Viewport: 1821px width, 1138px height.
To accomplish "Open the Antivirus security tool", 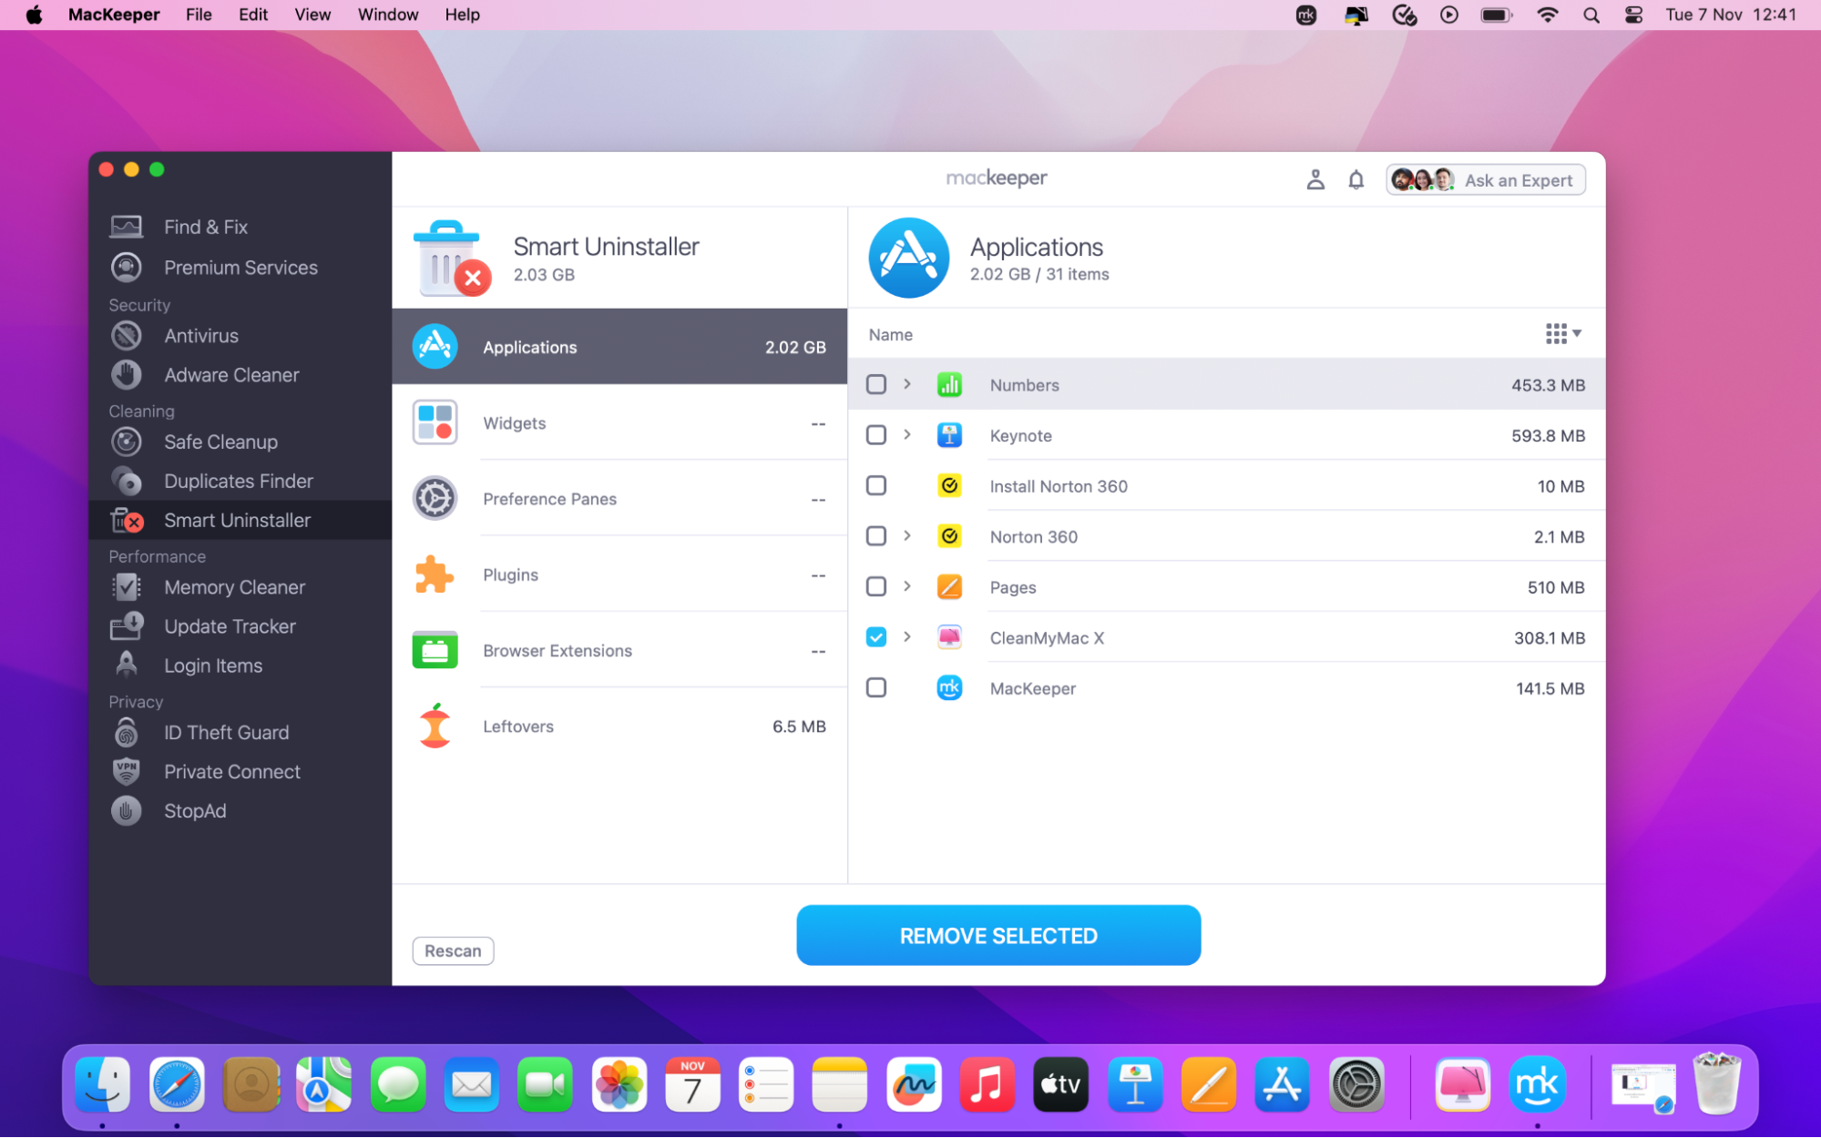I will (201, 335).
